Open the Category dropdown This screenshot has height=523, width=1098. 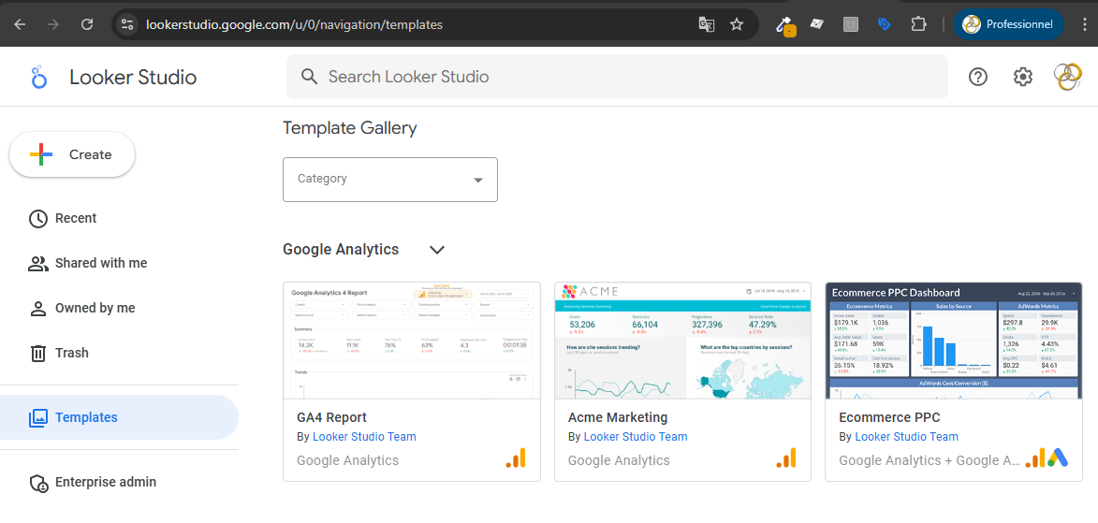click(389, 179)
